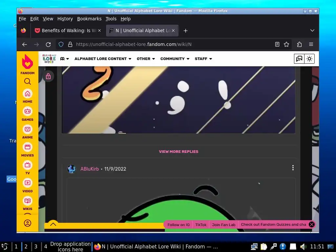Open the View menu
Viewport: 336px width, 252px height.
48,19
